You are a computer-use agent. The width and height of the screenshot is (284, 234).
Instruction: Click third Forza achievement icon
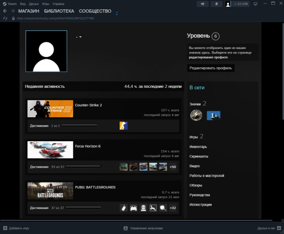click(x=143, y=167)
